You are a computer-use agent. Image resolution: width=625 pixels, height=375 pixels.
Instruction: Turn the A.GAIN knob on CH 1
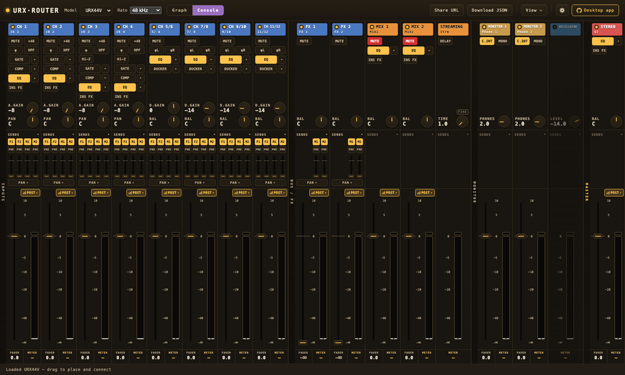(x=32, y=107)
